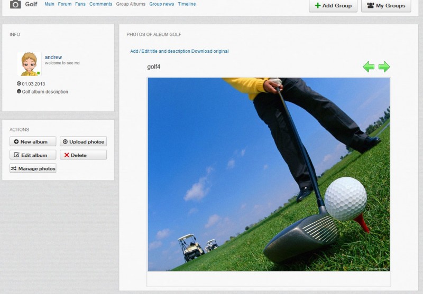Click the Edit album button
Image resolution: width=423 pixels, height=294 pixels.
click(33, 155)
